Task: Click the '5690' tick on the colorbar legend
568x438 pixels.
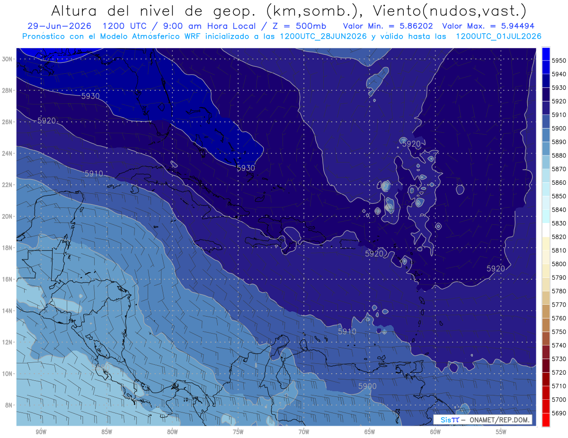Action: (x=559, y=413)
